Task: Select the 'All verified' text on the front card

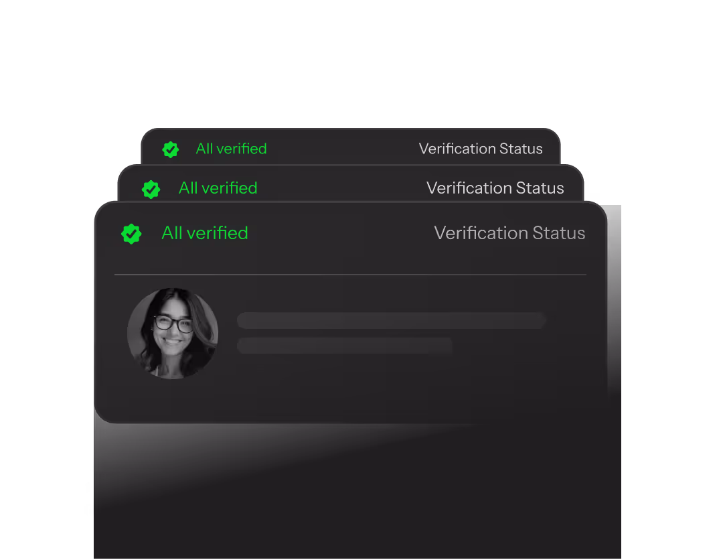Action: 205,233
